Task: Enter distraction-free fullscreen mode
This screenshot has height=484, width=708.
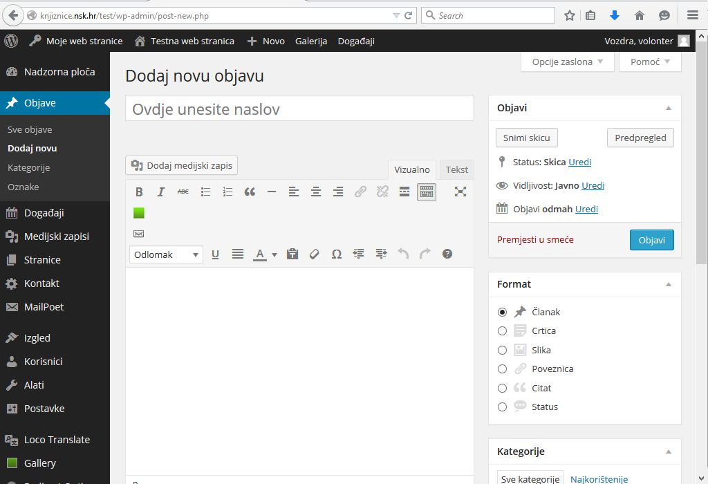Action: tap(460, 192)
